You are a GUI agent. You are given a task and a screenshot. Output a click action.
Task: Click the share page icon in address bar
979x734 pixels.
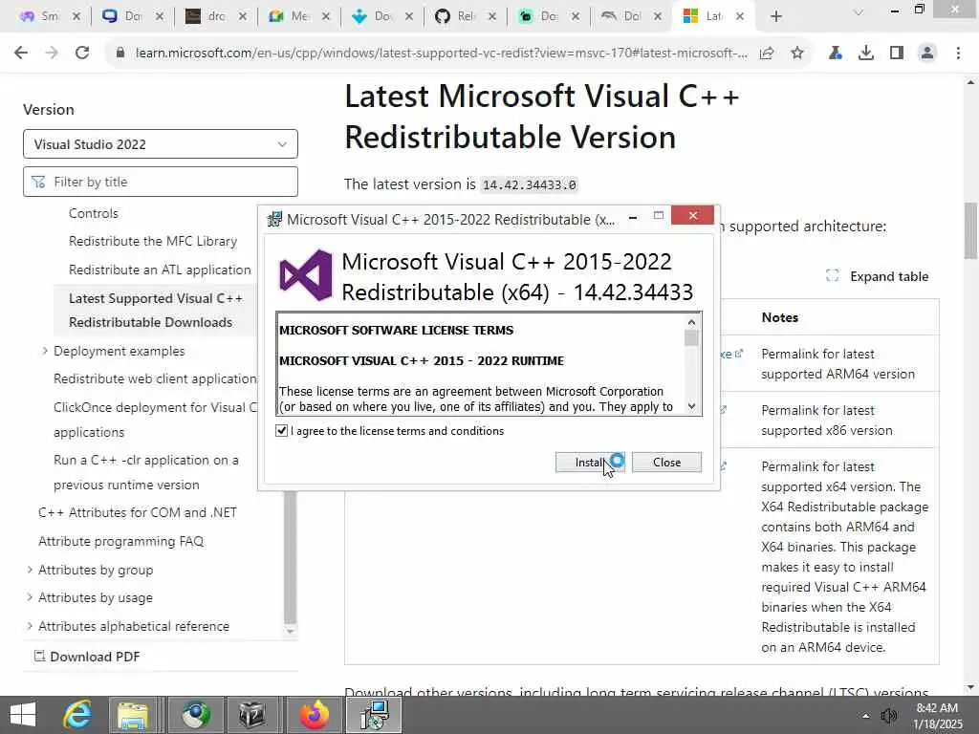767,54
